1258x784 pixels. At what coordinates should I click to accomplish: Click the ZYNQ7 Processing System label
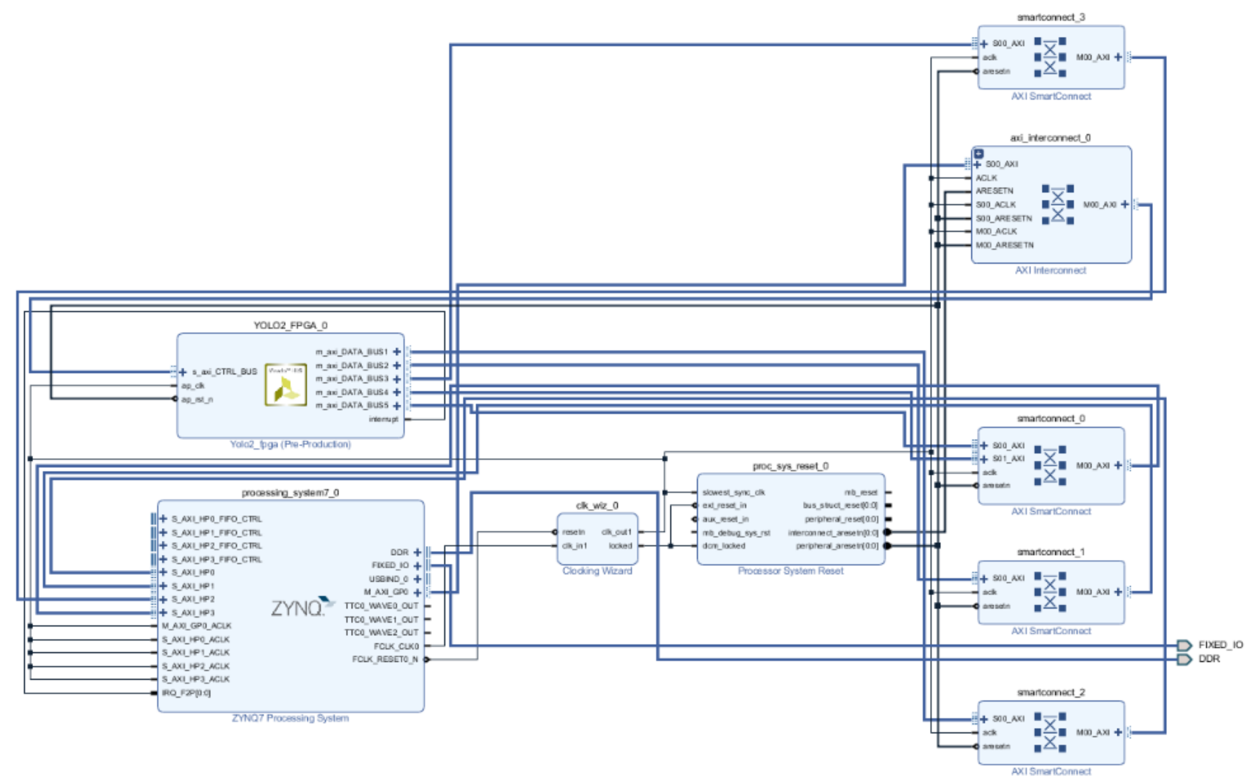(x=290, y=718)
